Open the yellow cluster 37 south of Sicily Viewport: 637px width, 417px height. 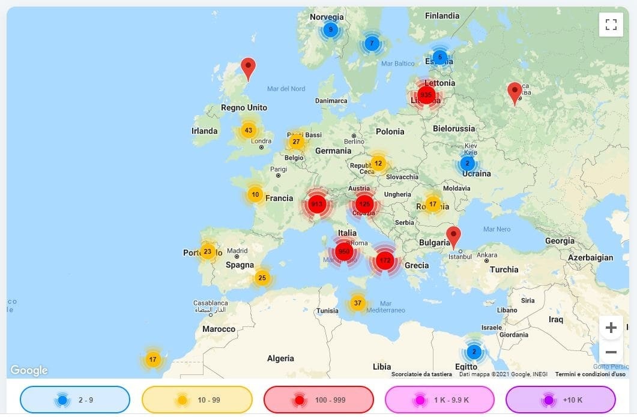[x=357, y=303]
